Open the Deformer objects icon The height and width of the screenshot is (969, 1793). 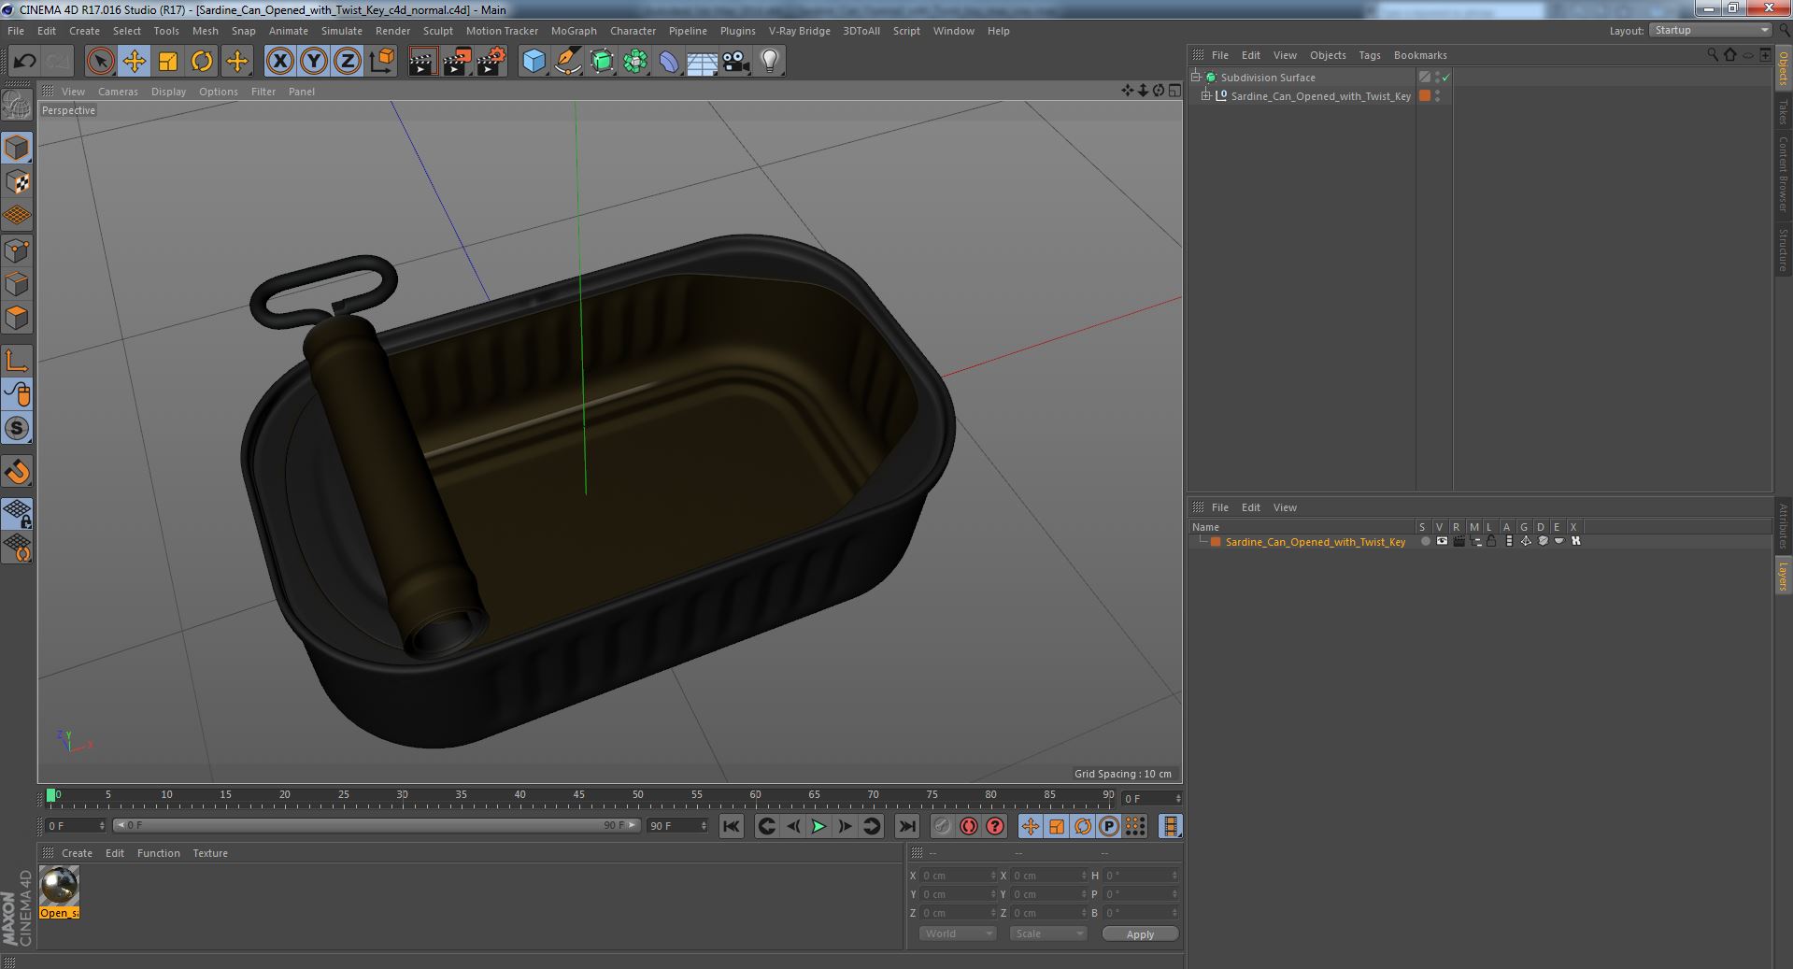point(669,62)
